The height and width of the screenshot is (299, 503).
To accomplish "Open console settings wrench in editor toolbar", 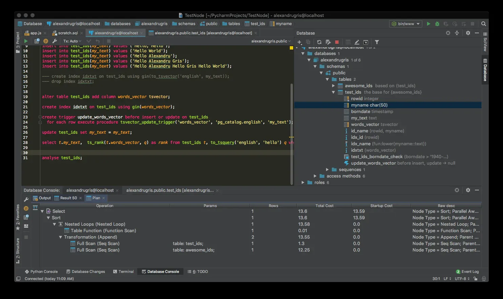I will pyautogui.click(x=55, y=41).
